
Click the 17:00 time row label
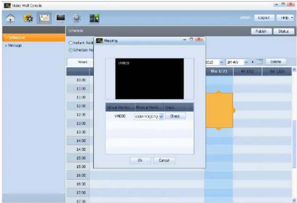81,193
